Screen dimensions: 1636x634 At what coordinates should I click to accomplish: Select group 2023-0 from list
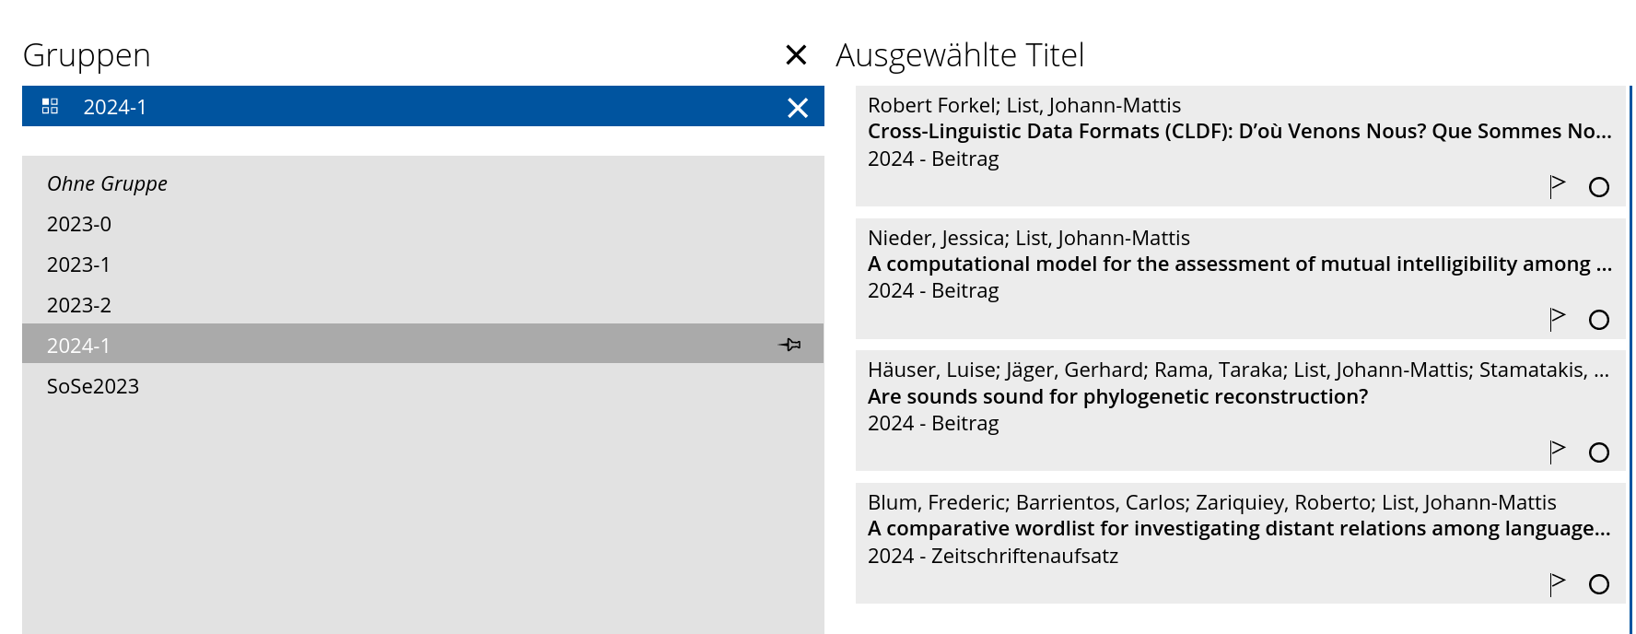tap(79, 224)
